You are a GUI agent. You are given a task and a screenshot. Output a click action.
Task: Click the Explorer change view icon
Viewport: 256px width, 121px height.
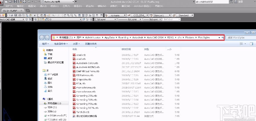click(x=241, y=44)
